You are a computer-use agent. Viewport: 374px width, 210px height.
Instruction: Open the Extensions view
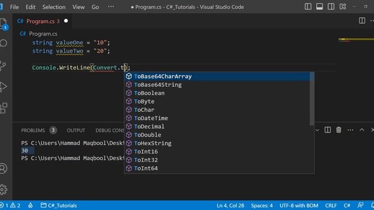(4, 108)
